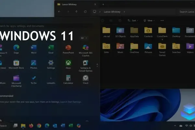
Task: Click the Launch Start Settings link
Action: point(71,102)
